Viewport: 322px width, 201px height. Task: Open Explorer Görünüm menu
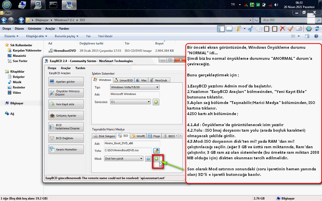click(34, 29)
